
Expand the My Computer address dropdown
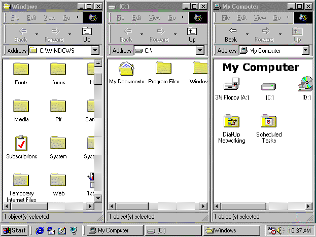(305, 51)
